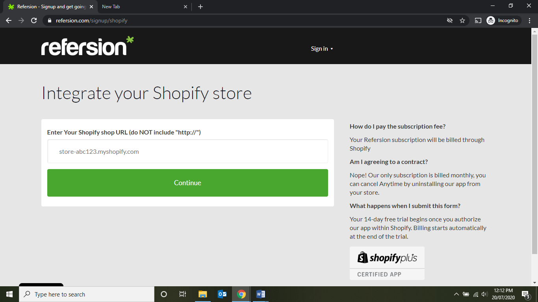Click 'How do I pay the subscription fee?' text
Screen dimensions: 538x302
pos(398,126)
